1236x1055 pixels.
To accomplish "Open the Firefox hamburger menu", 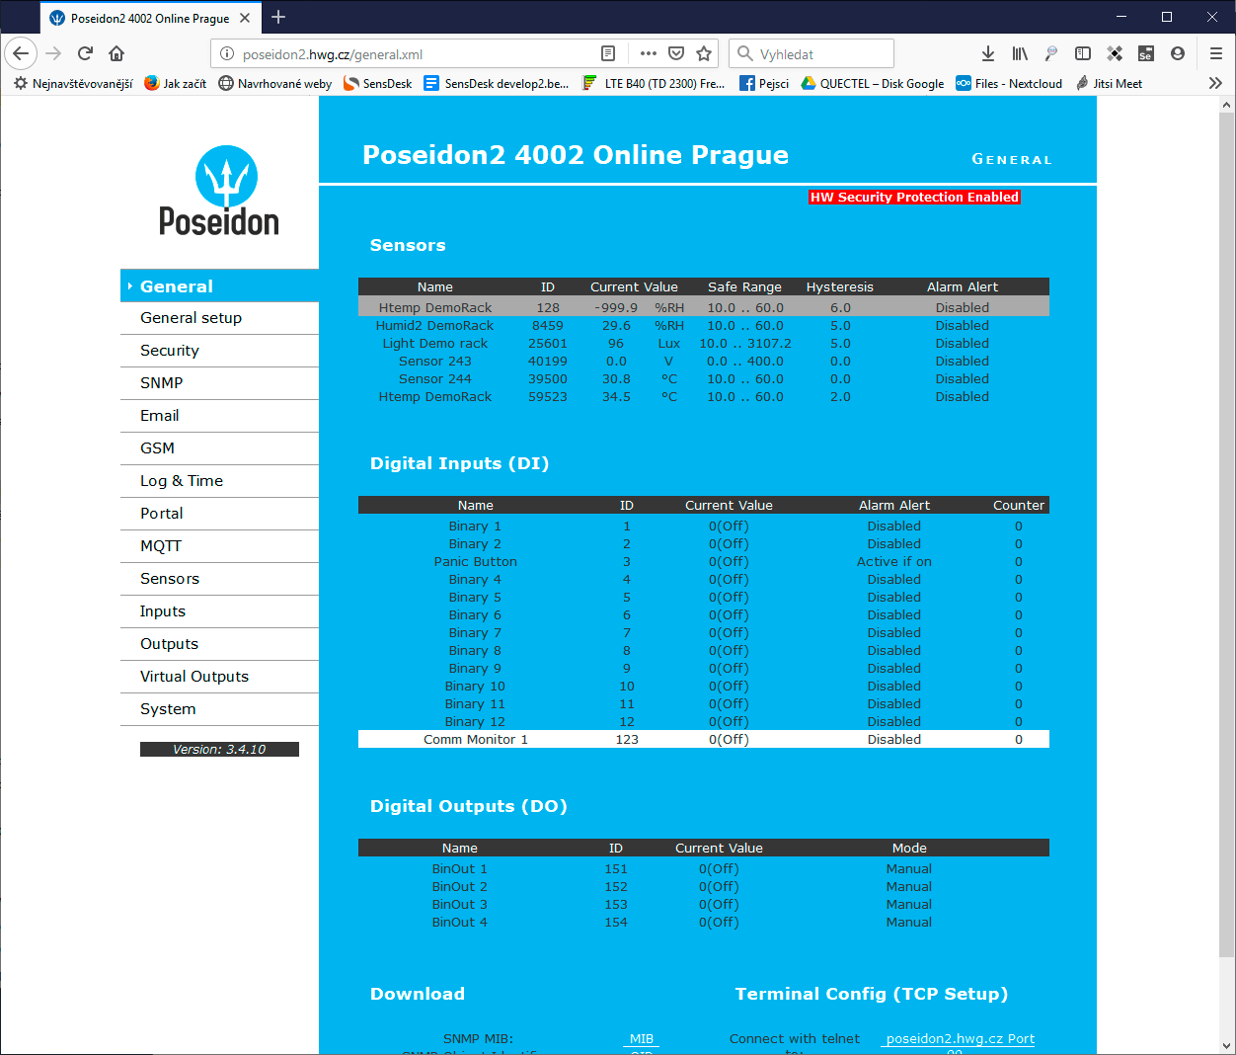I will [x=1216, y=53].
